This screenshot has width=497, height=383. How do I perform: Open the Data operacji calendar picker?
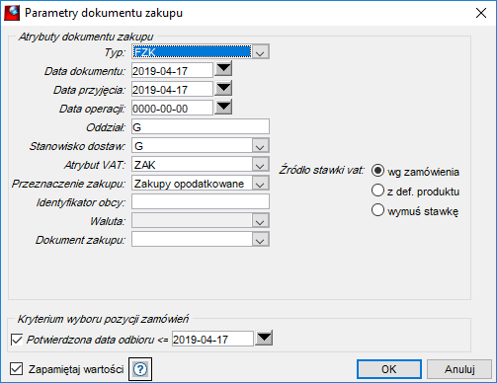[223, 107]
